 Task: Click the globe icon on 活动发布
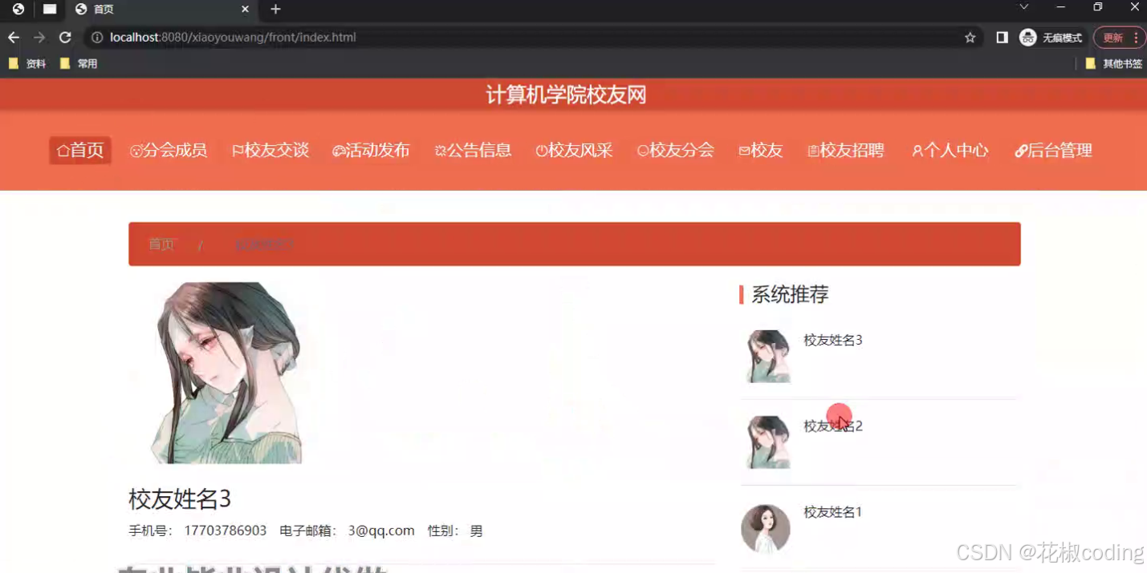[340, 150]
